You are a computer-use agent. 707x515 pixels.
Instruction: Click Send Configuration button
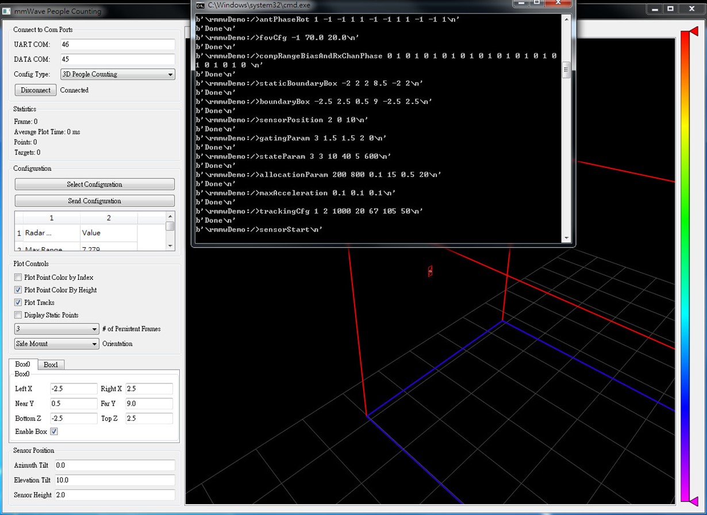pos(94,201)
